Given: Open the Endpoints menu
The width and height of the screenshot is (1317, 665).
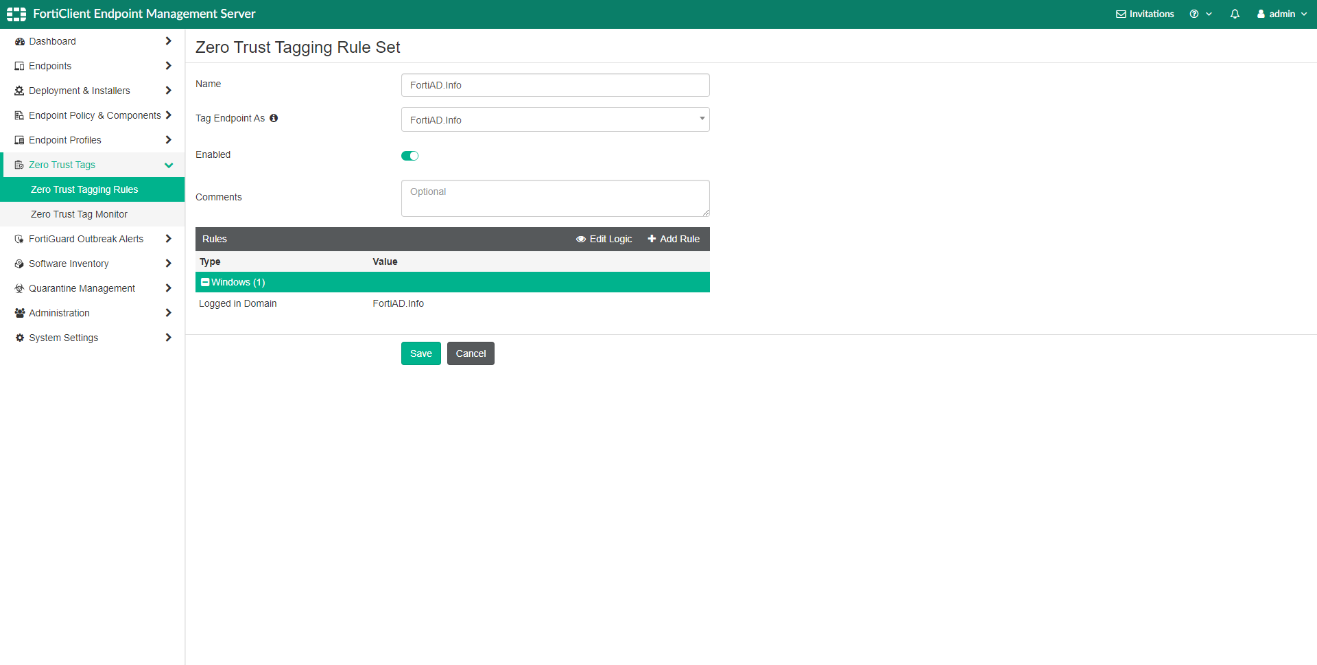Looking at the screenshot, I should click(93, 66).
